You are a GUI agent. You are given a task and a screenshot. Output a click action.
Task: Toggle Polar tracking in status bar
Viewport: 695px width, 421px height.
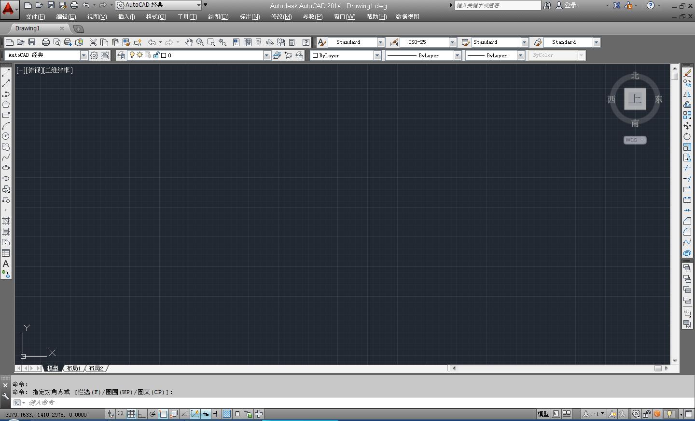pos(153,414)
